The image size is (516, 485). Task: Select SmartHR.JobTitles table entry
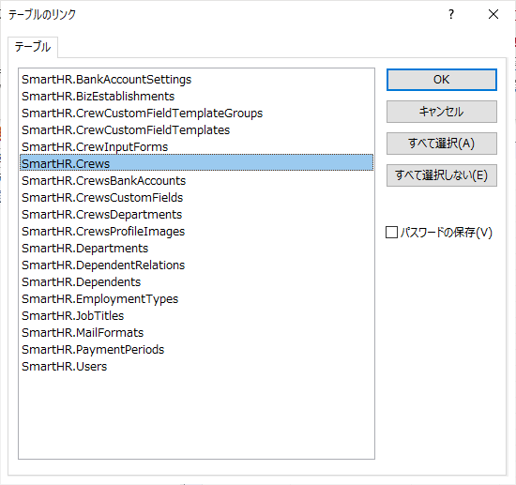[196, 316]
